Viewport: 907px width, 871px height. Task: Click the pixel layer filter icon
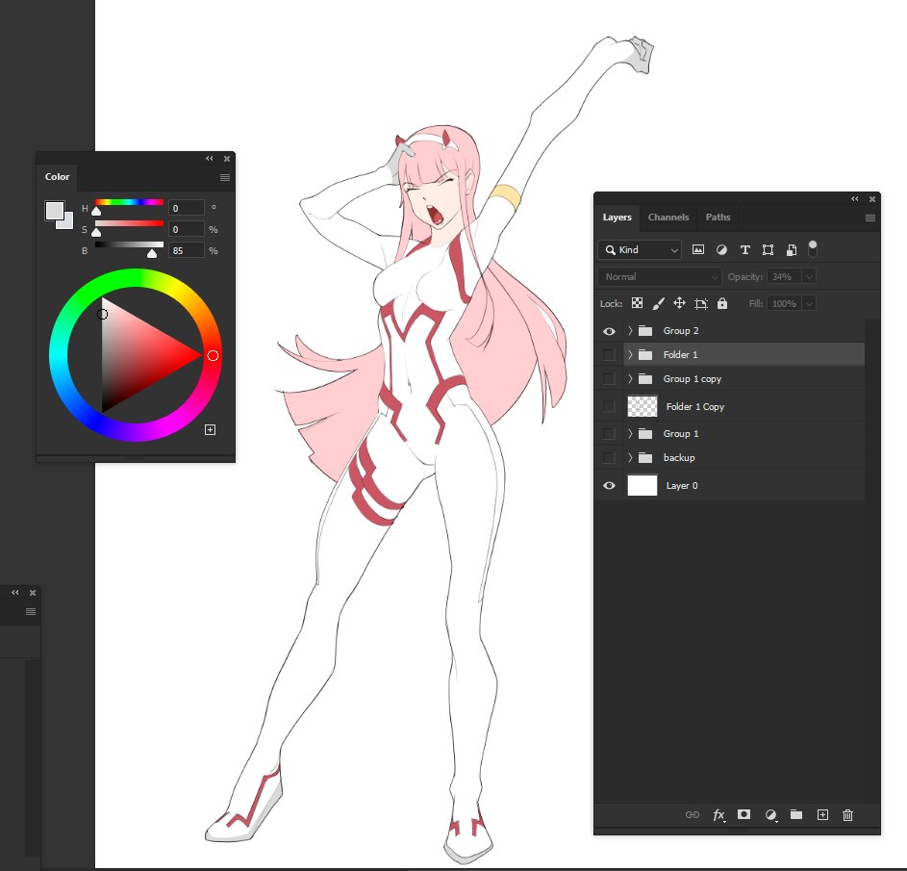[x=698, y=249]
